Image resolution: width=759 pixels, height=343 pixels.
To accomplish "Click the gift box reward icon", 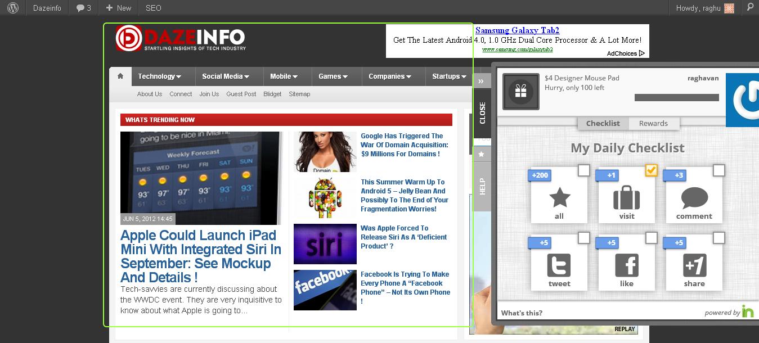I will pyautogui.click(x=520, y=92).
